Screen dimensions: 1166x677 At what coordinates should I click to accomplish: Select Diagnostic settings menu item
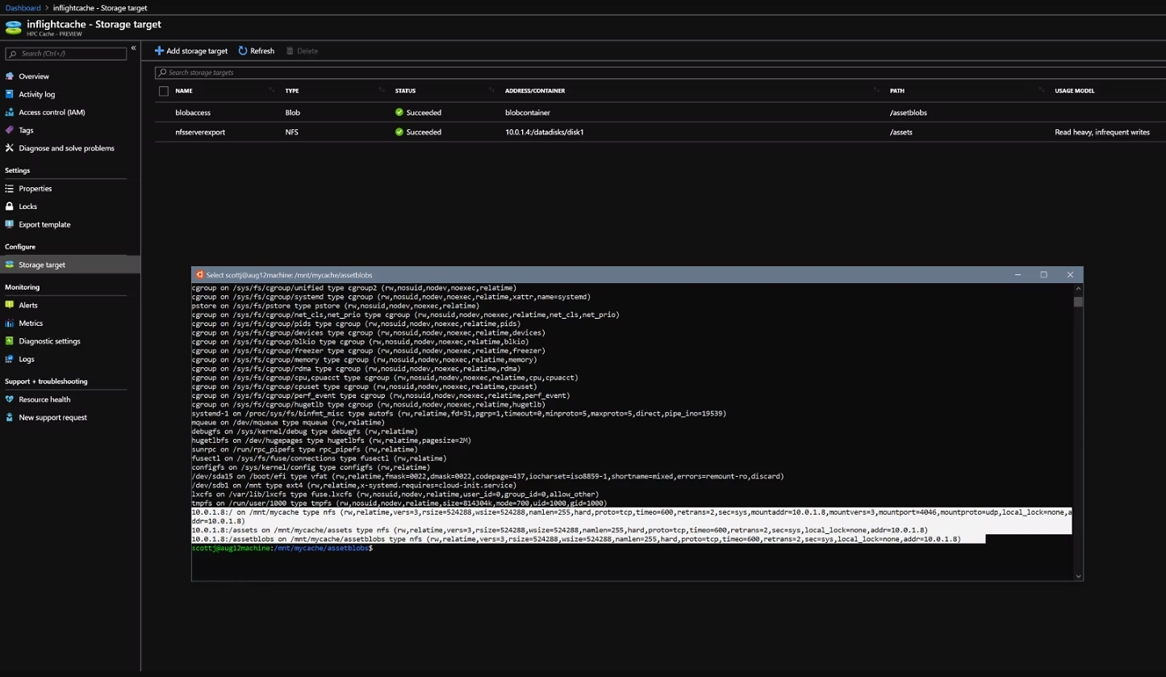[49, 341]
